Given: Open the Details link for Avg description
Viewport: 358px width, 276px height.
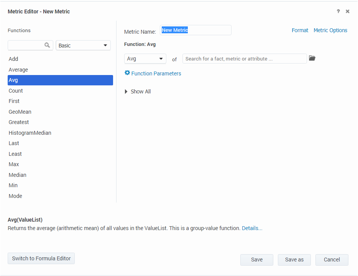Looking at the screenshot, I should tap(252, 228).
